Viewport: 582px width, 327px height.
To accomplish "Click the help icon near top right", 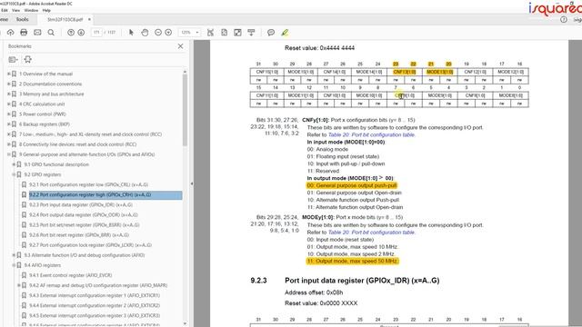I will [x=564, y=20].
